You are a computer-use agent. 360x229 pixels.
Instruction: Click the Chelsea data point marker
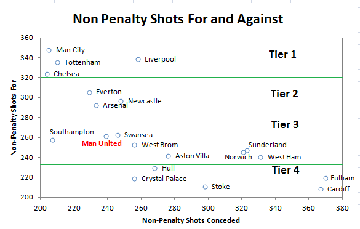(x=47, y=74)
